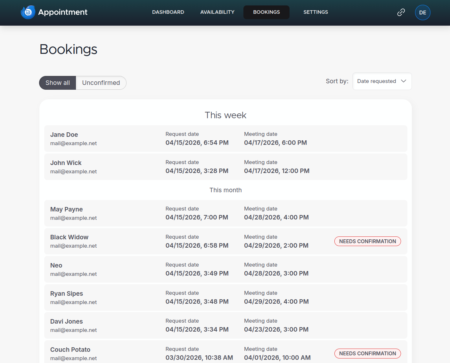
Task: Open the Settings tab
Action: 316,12
